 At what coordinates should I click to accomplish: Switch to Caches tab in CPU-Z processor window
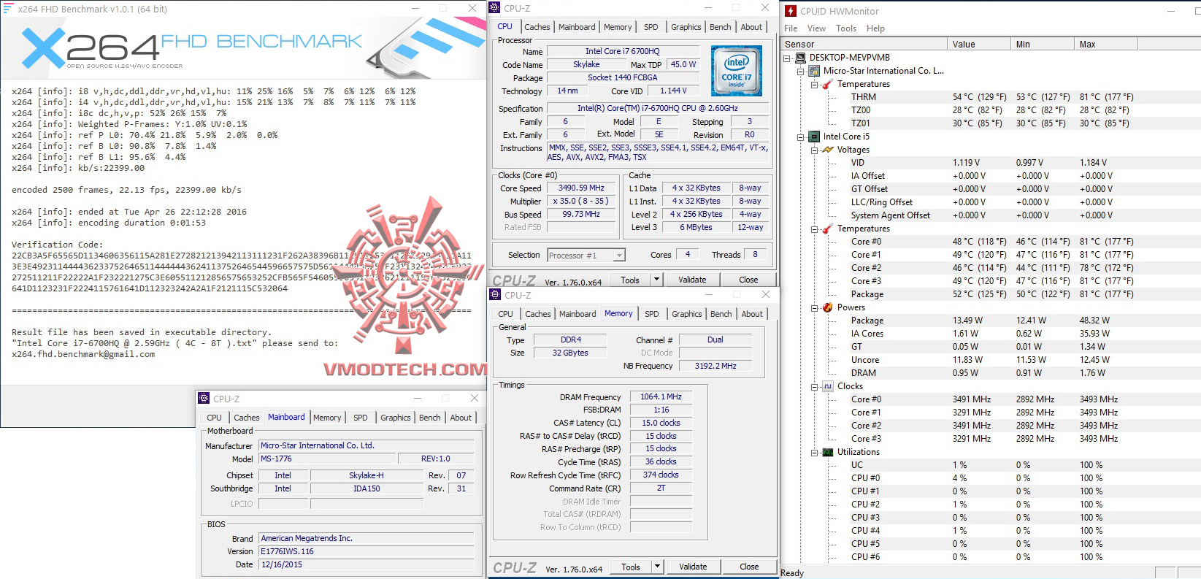pos(537,27)
